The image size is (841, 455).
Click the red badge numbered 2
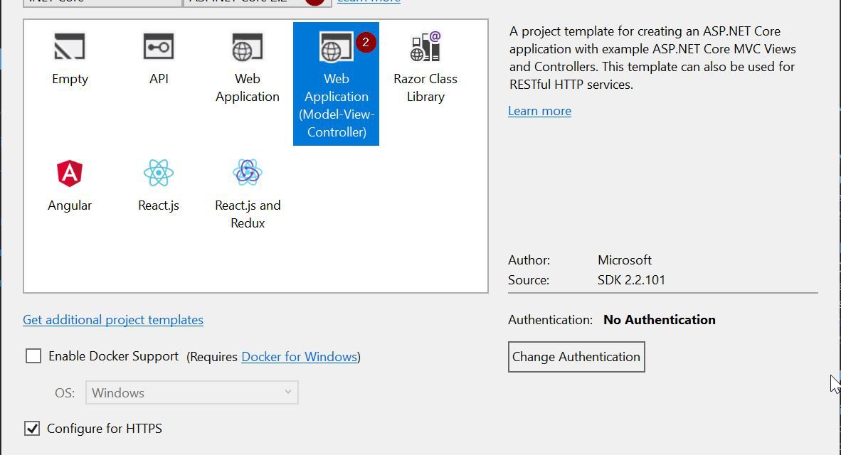pyautogui.click(x=366, y=43)
